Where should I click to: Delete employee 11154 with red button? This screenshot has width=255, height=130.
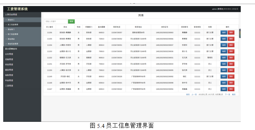[231, 45]
